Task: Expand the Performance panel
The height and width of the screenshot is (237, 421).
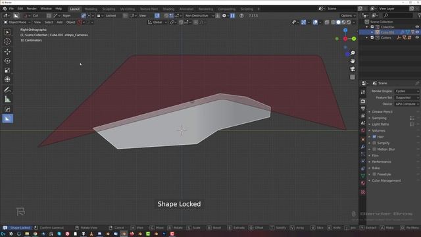Action: tap(382, 162)
